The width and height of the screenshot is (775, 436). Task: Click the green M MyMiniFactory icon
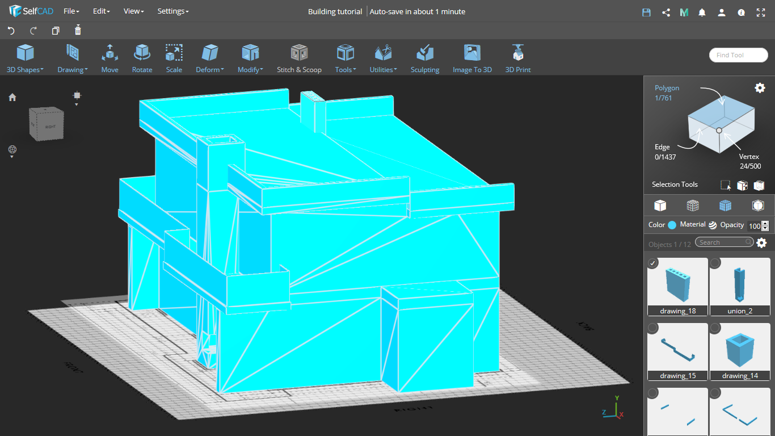[684, 12]
